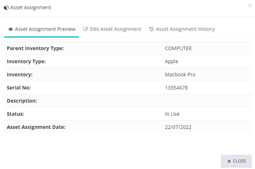
Task: Click the COMPUTER value
Action: click(178, 48)
